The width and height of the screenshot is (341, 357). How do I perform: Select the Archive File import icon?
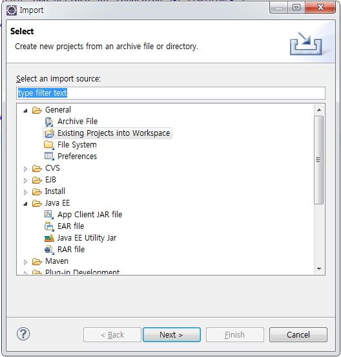point(49,122)
